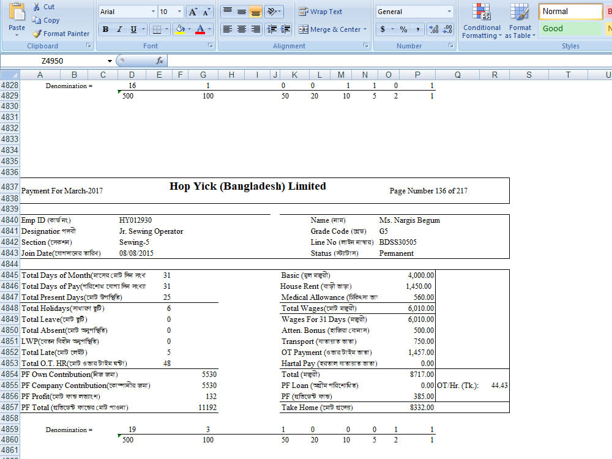The height and width of the screenshot is (459, 612).
Task: Select row 4837 header
Action: (x=10, y=187)
